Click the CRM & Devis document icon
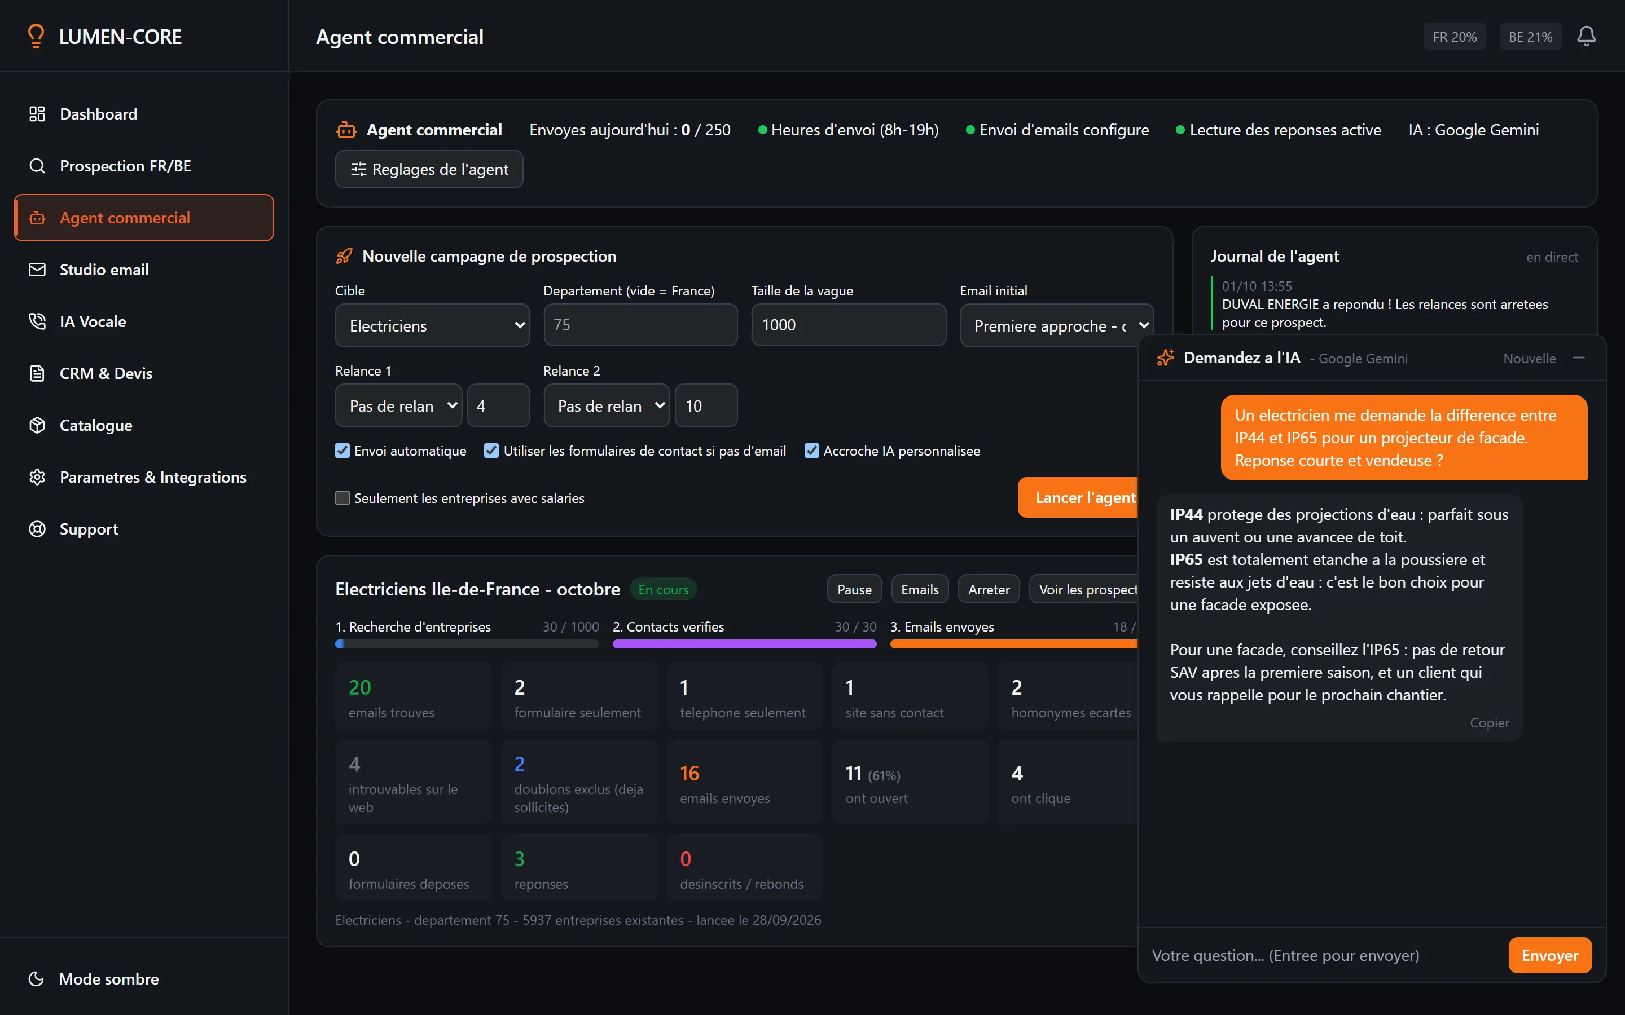1625x1015 pixels. click(37, 373)
